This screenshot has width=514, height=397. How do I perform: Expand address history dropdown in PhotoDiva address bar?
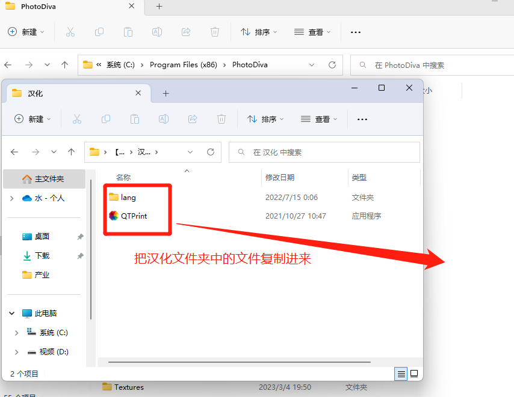312,65
